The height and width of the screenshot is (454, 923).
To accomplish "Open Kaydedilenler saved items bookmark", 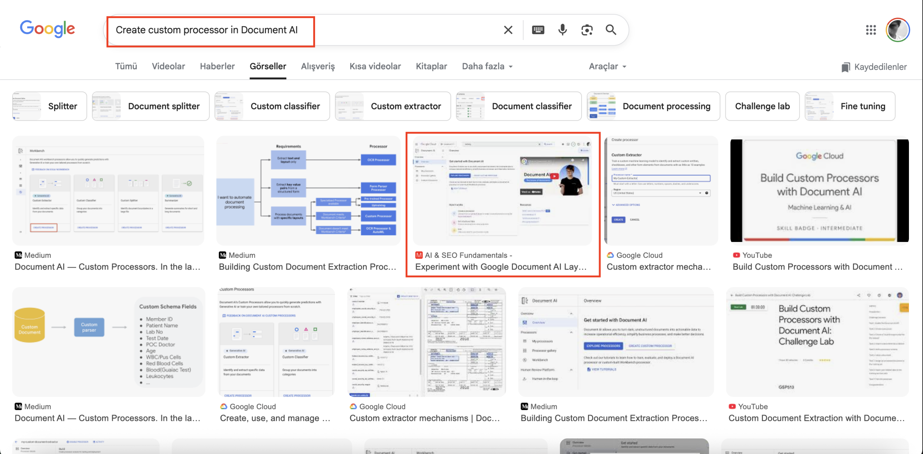I will pyautogui.click(x=874, y=67).
